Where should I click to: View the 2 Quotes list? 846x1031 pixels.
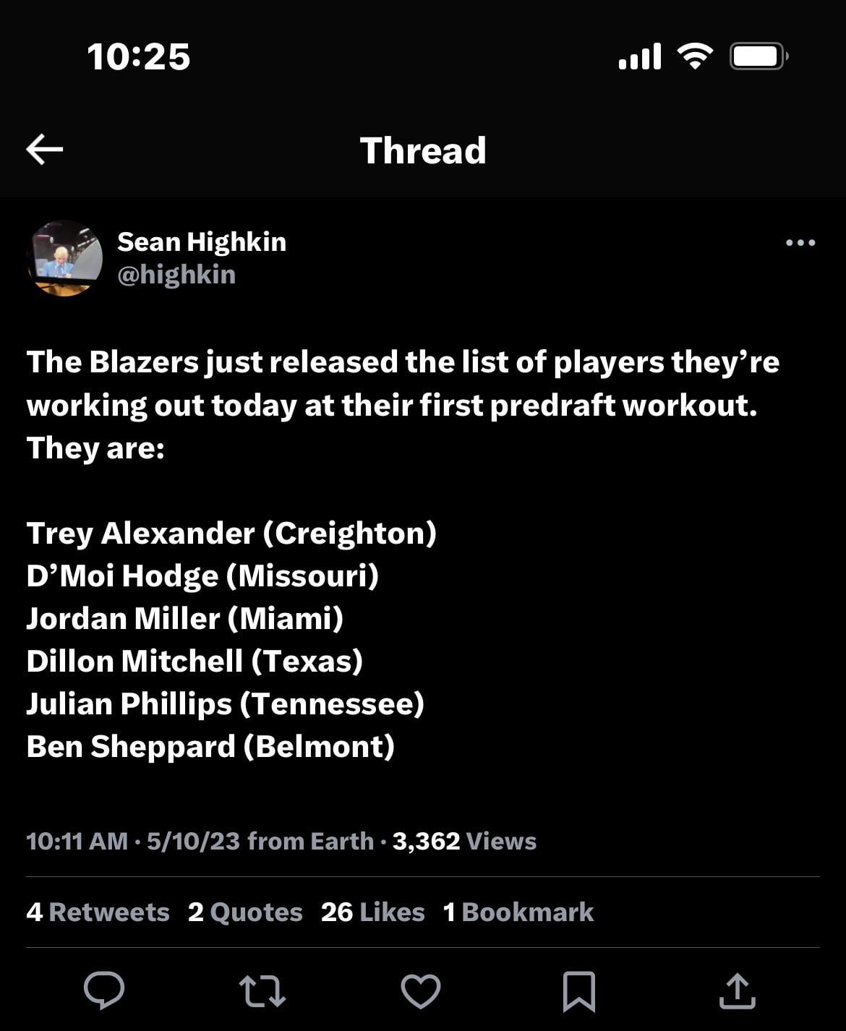click(245, 912)
